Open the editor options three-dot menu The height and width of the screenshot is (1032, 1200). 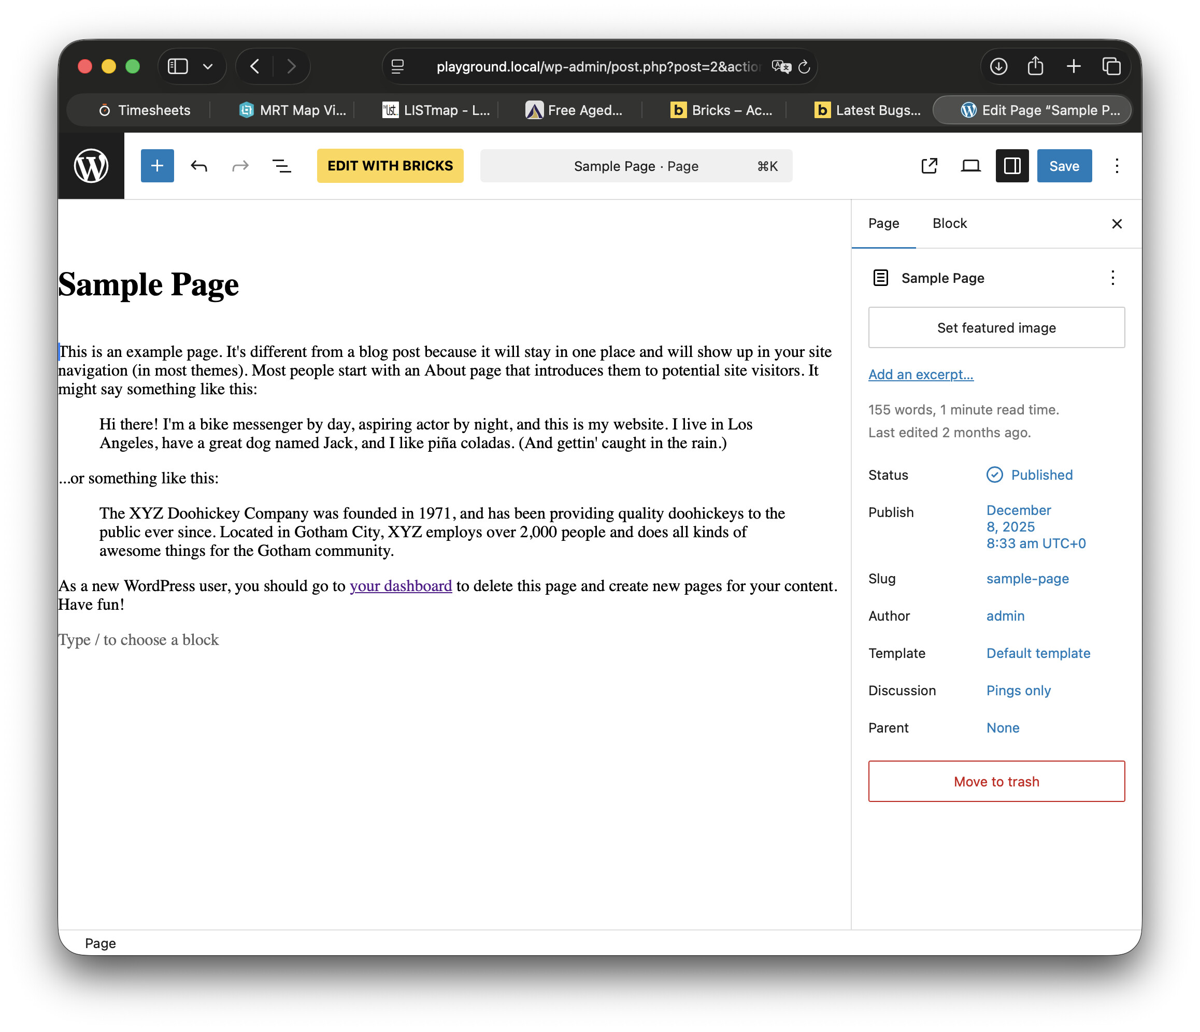pos(1117,166)
